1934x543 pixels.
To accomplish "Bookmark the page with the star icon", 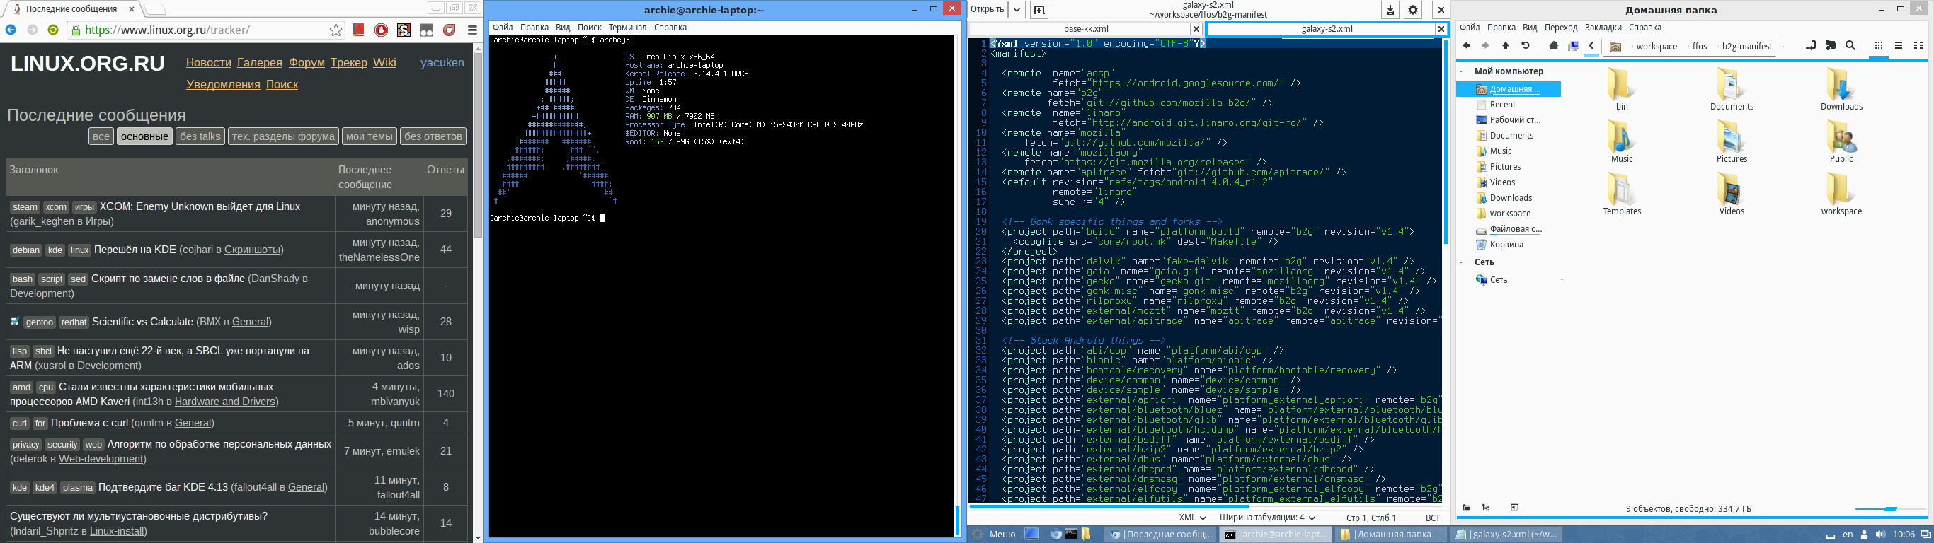I will (336, 30).
